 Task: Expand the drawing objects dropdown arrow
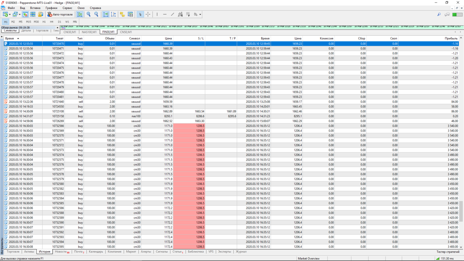(200, 14)
